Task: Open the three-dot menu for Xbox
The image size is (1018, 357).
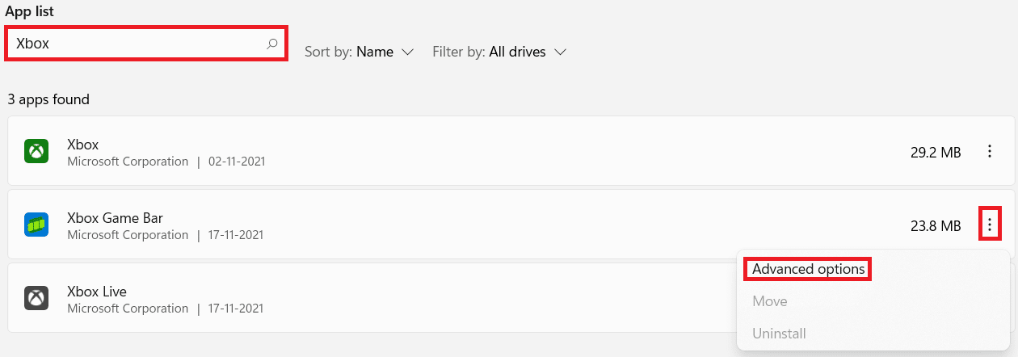Action: click(990, 151)
